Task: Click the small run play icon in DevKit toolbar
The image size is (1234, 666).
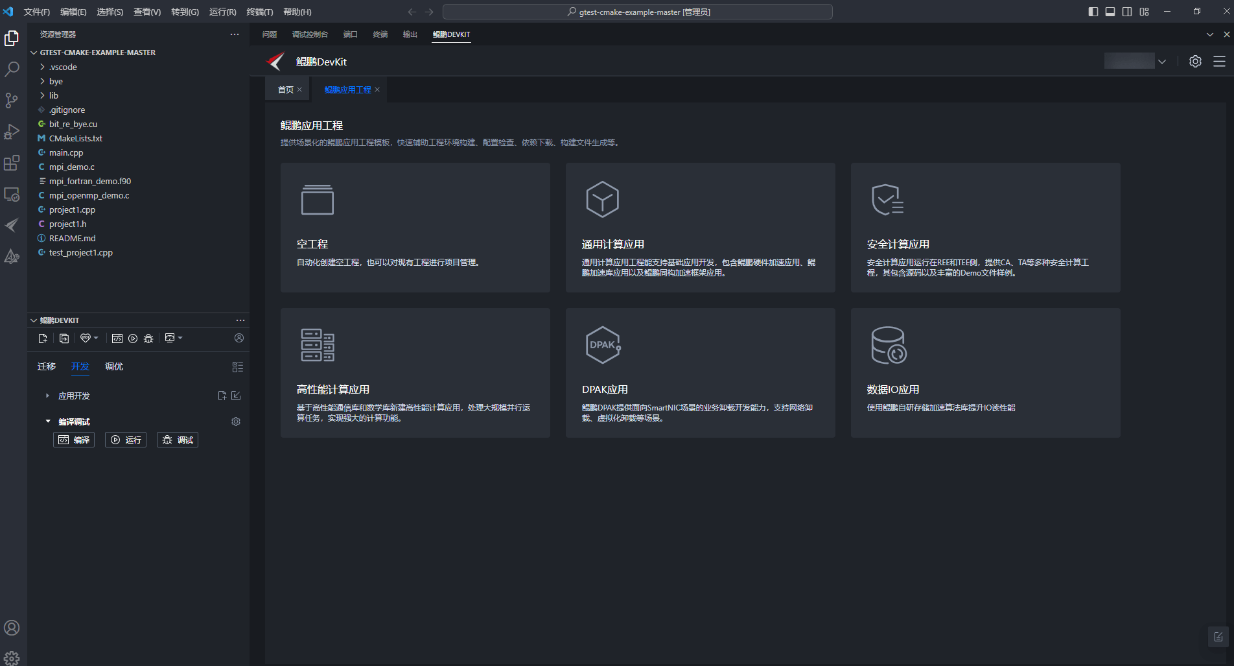Action: click(133, 339)
